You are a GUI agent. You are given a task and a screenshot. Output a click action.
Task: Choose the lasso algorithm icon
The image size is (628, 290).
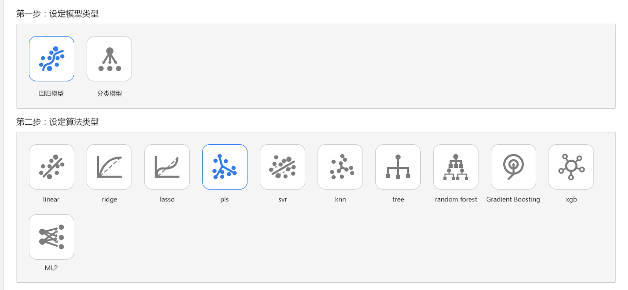coord(167,167)
